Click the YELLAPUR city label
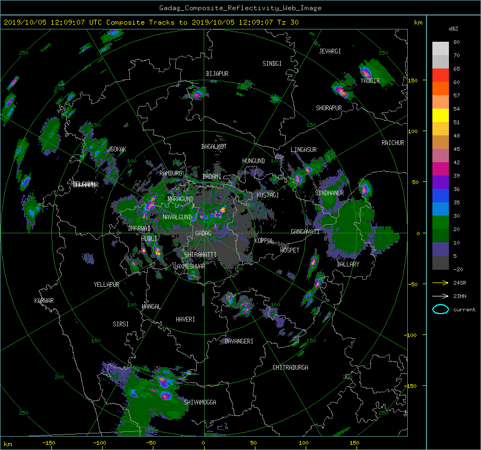 point(106,285)
